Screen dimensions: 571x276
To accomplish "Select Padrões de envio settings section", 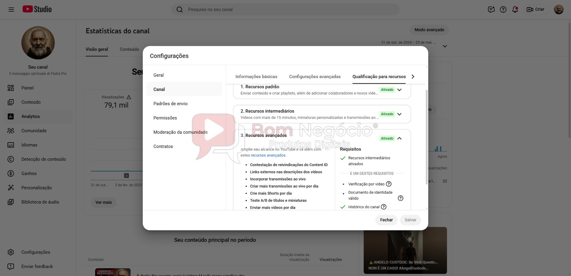I will (x=184, y=104).
